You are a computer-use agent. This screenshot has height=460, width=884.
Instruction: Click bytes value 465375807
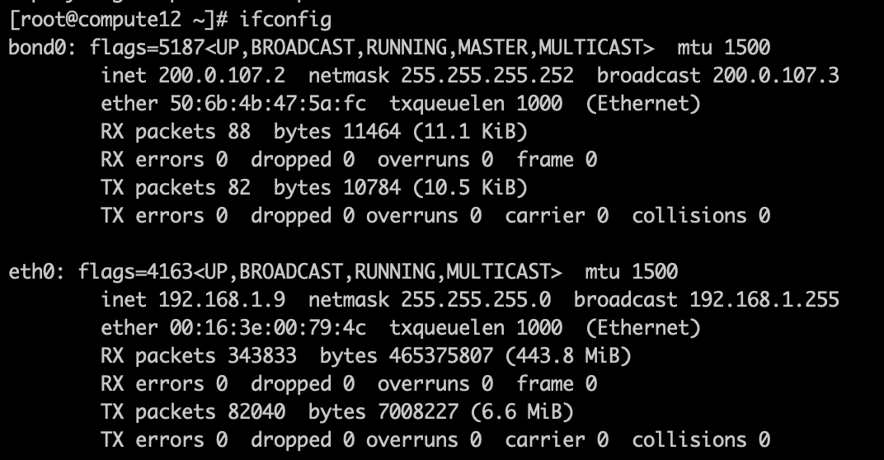click(441, 355)
